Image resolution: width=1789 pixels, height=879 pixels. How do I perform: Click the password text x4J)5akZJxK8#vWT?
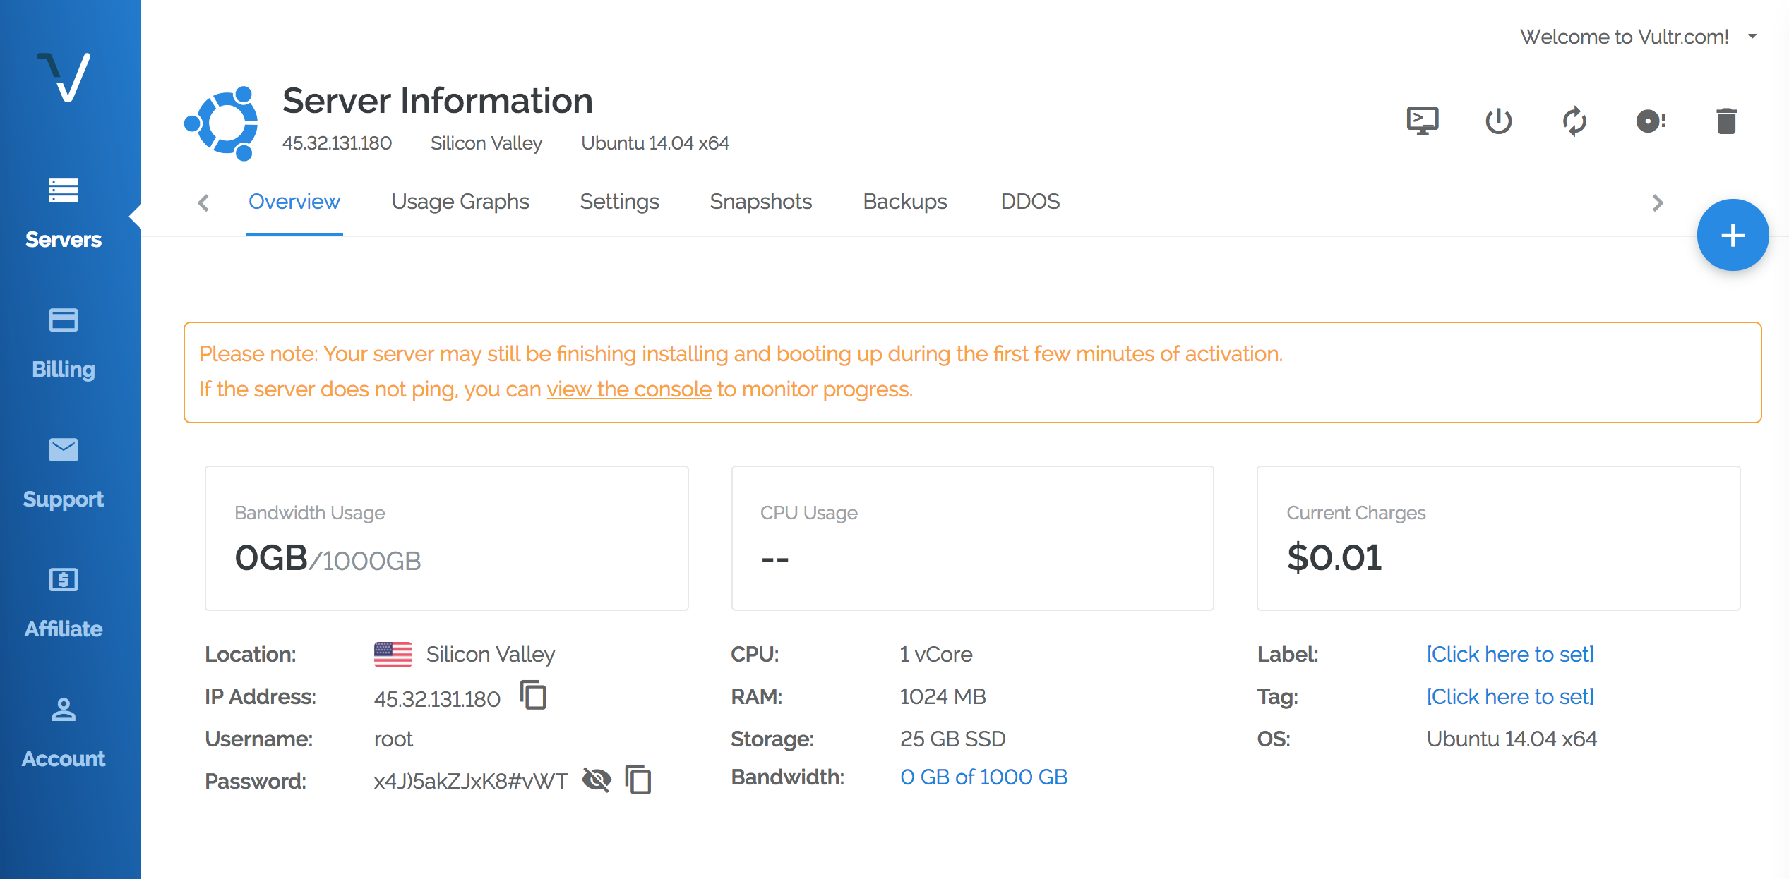coord(471,782)
